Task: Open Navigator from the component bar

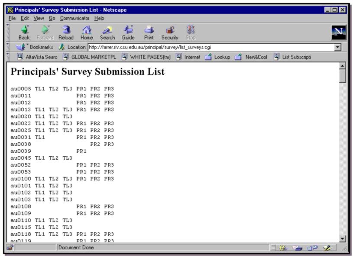Action: [x=283, y=248]
